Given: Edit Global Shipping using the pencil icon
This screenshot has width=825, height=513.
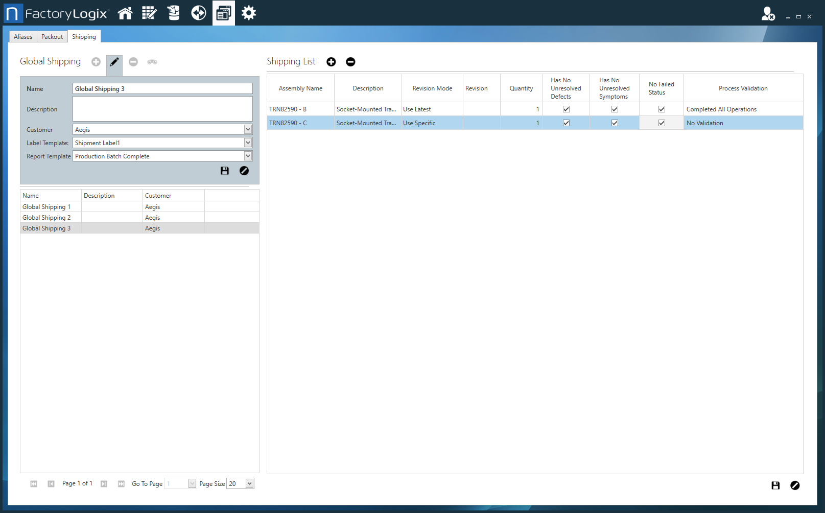Looking at the screenshot, I should click(114, 62).
